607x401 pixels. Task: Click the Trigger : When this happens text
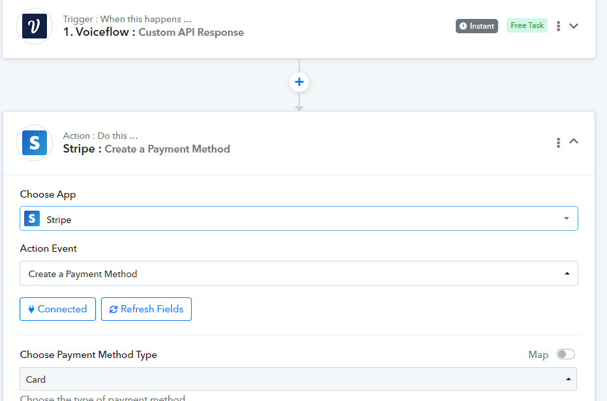pyautogui.click(x=127, y=19)
